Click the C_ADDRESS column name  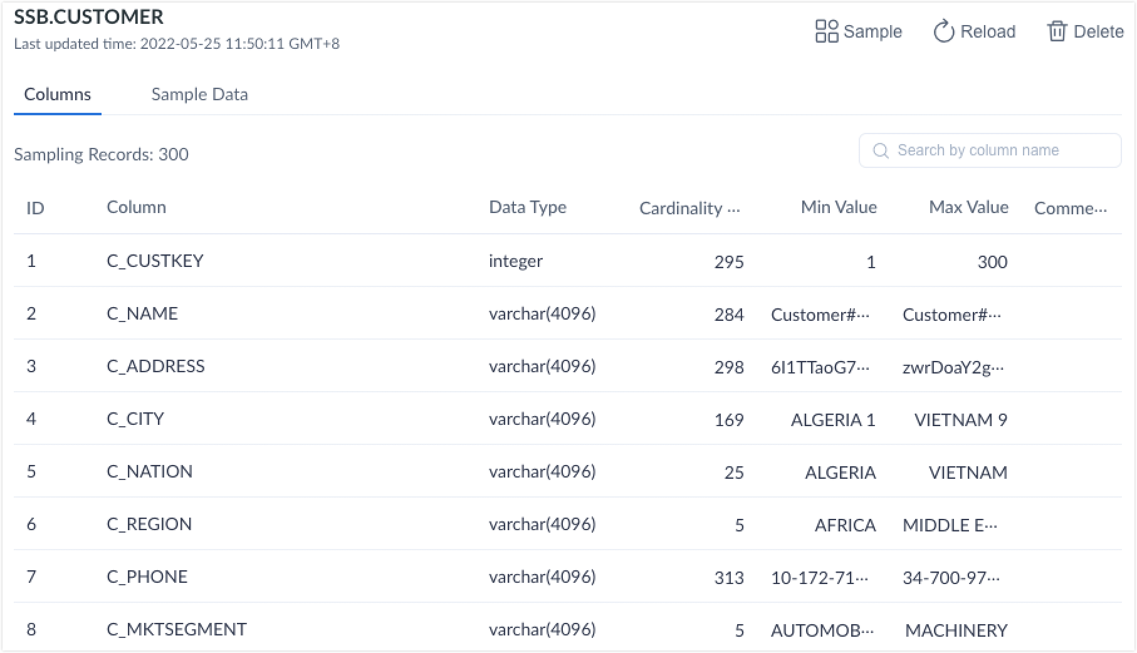pos(155,366)
